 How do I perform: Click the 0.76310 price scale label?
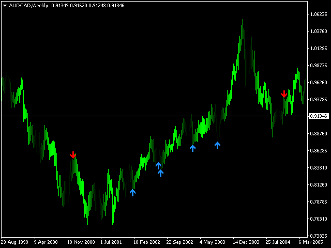click(x=319, y=219)
